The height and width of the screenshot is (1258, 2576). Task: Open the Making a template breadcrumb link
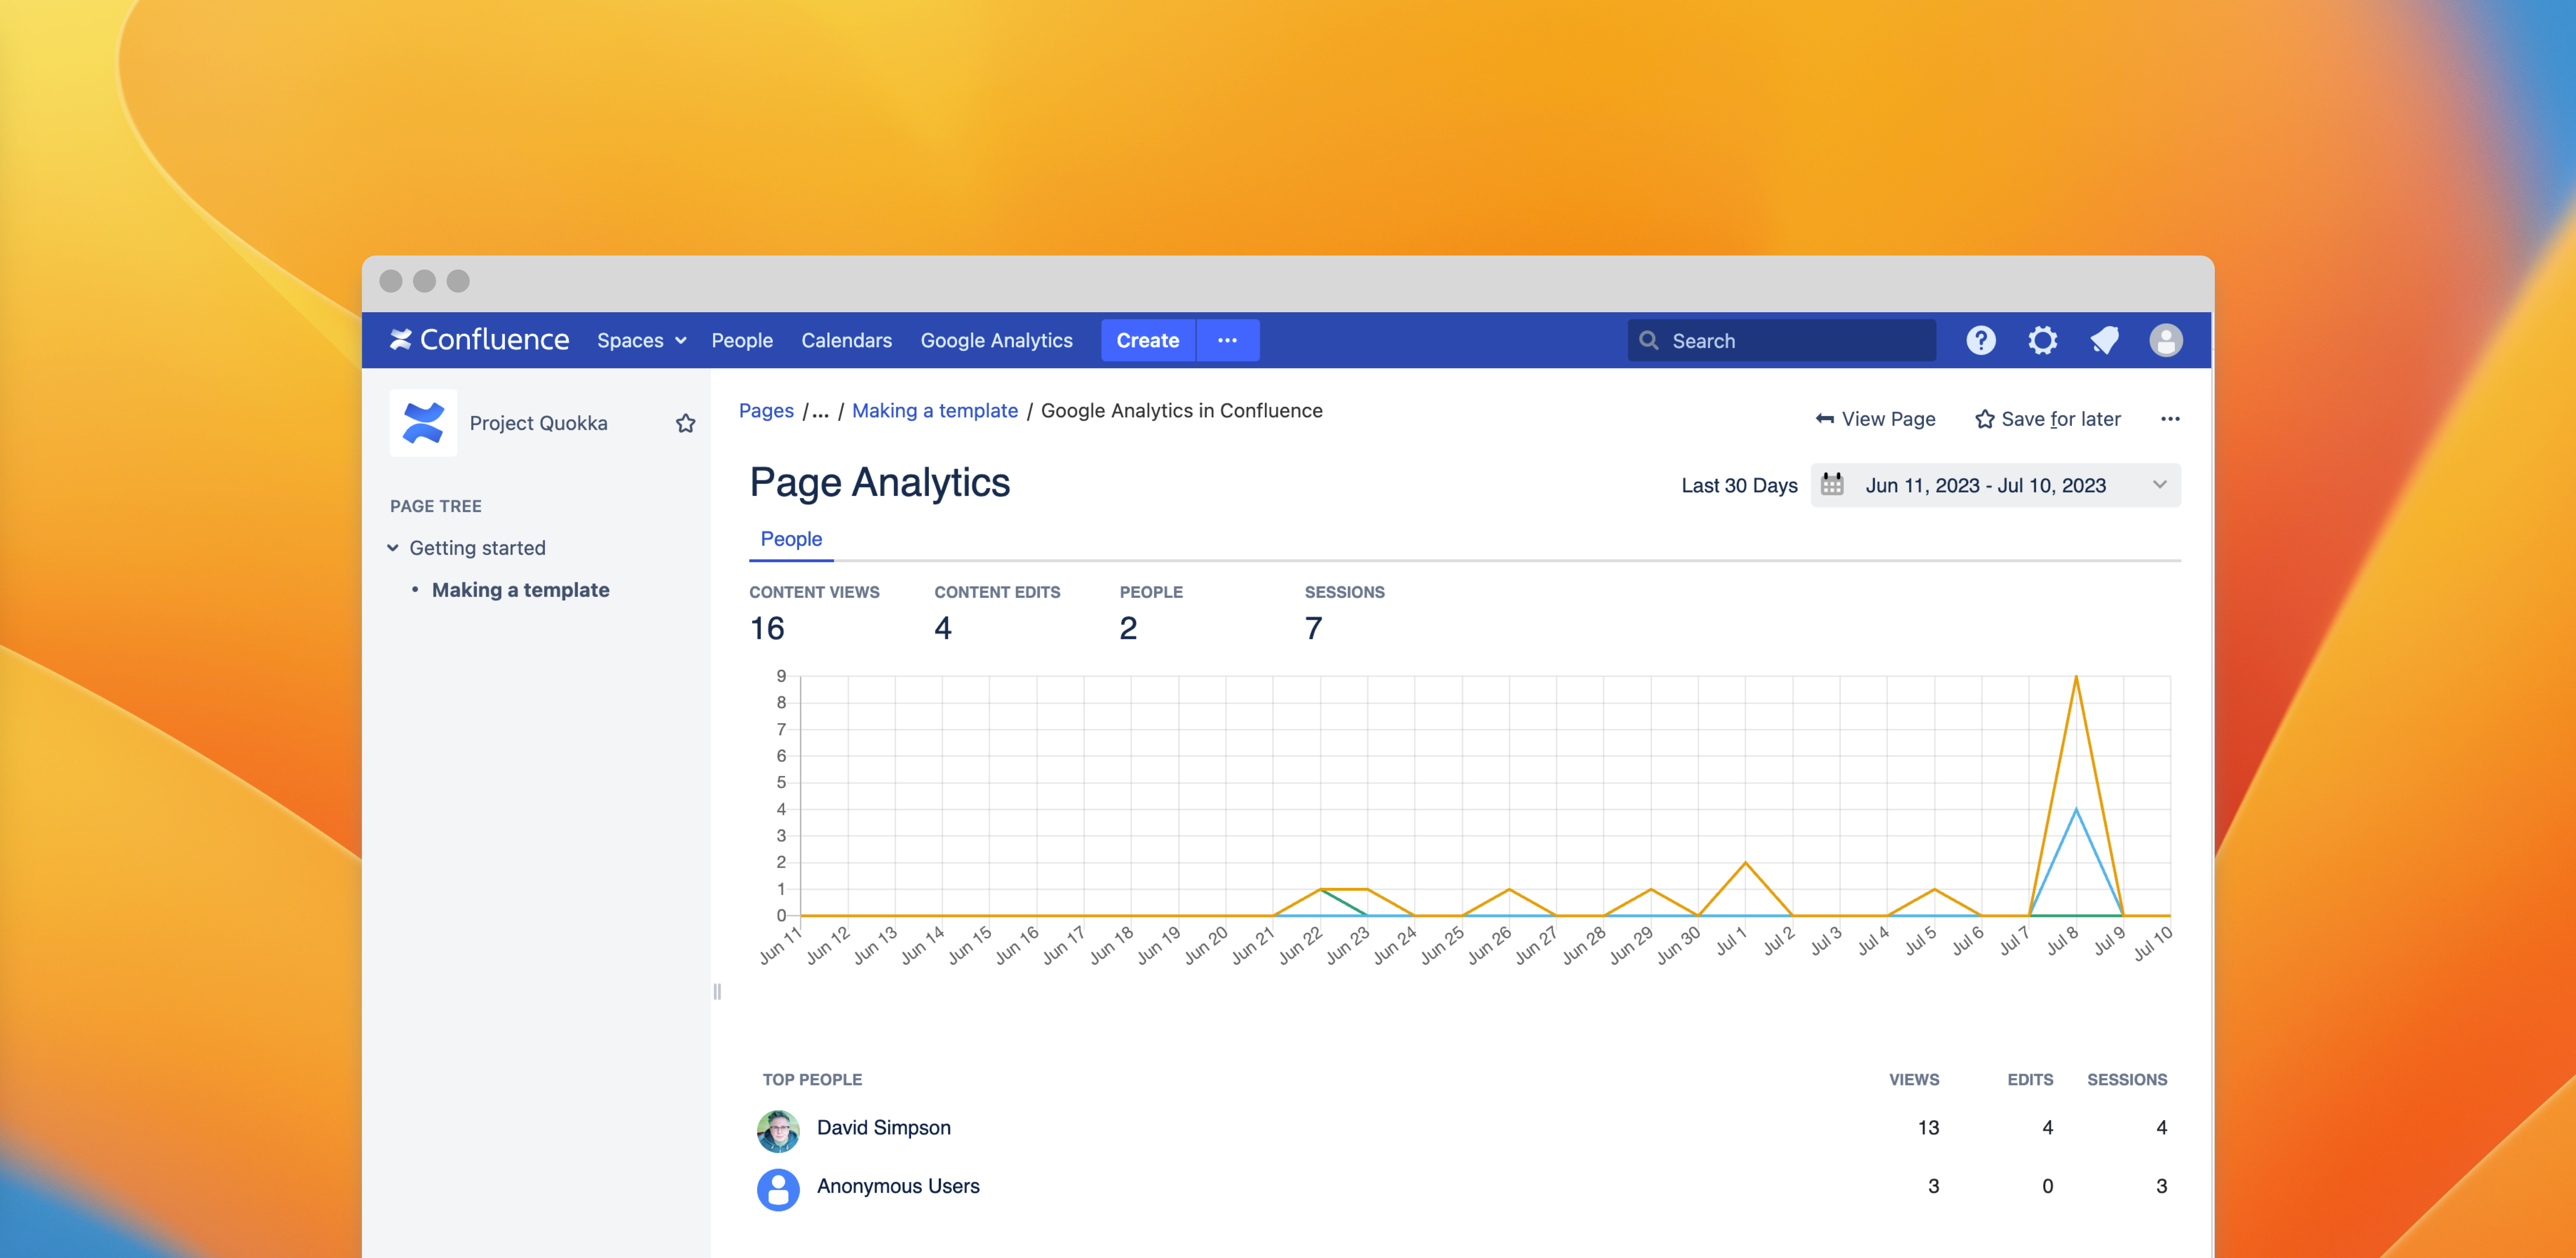(x=934, y=411)
